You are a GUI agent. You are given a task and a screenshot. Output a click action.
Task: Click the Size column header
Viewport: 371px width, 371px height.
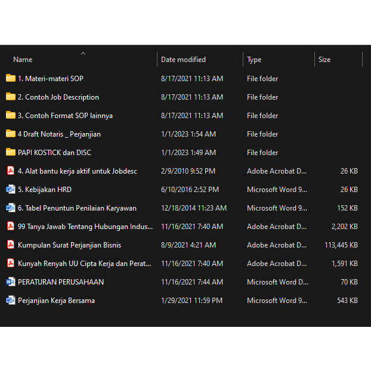[x=324, y=60]
